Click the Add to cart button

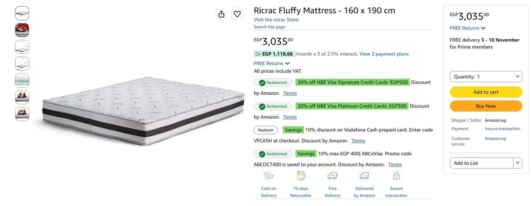[x=486, y=92]
